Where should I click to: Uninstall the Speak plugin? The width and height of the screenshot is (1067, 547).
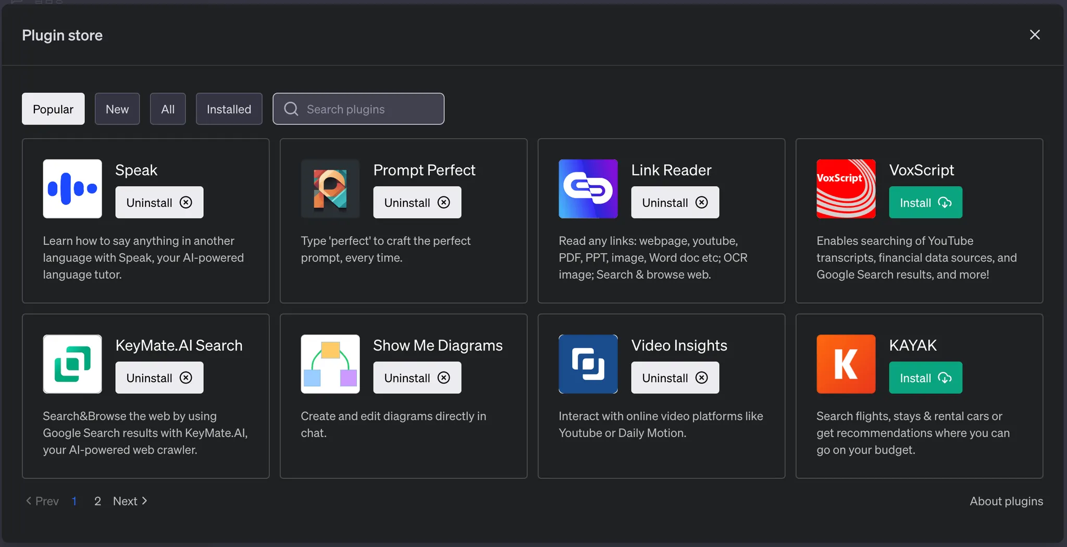159,203
